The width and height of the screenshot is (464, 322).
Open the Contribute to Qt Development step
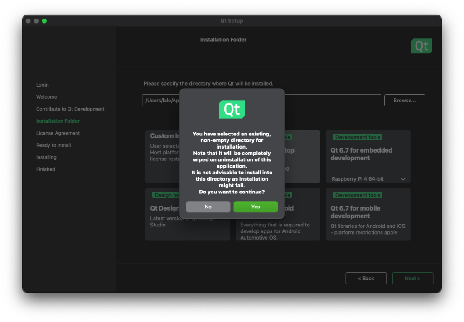pos(70,109)
